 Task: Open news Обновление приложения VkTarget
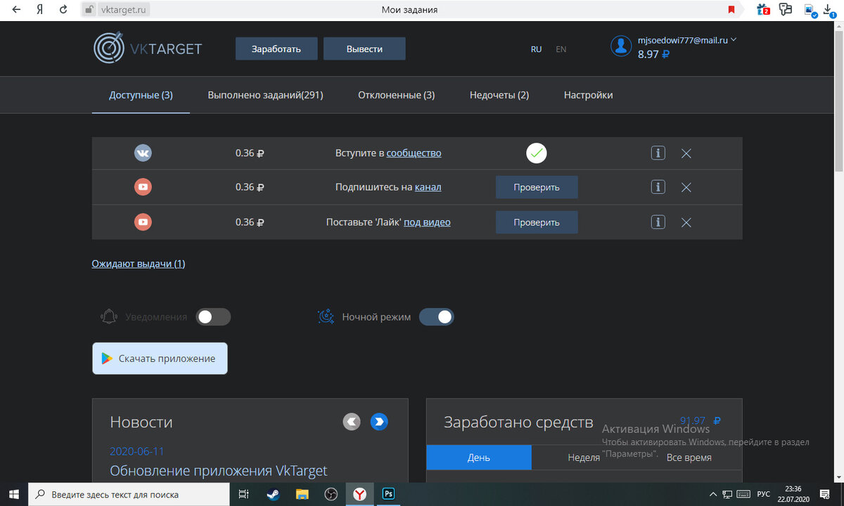pyautogui.click(x=219, y=471)
